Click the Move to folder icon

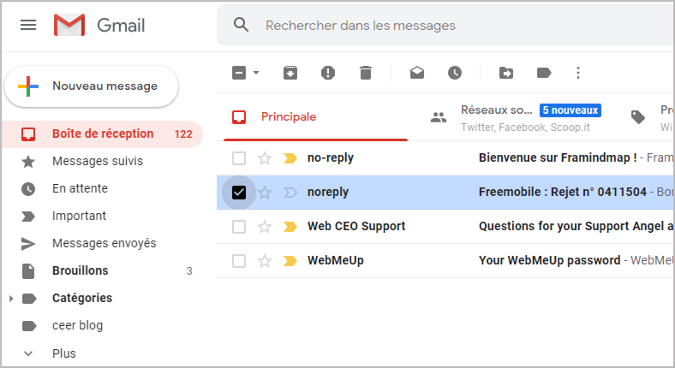pyautogui.click(x=505, y=73)
